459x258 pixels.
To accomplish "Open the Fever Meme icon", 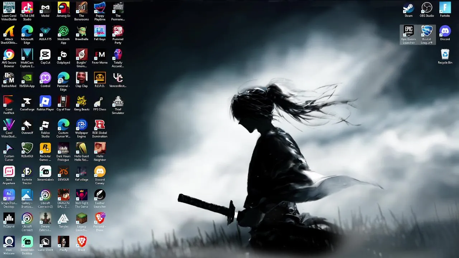I will click(100, 54).
